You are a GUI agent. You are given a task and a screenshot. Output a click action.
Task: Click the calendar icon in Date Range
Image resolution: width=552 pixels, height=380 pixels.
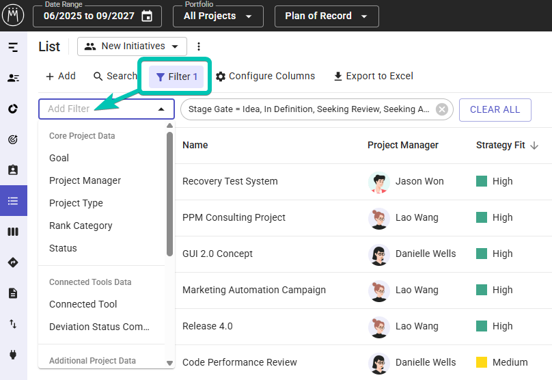pos(147,16)
